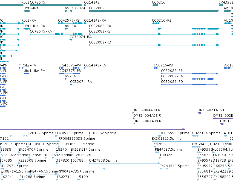Click the RP004225038.5prime EST label
This screenshot has height=181, width=233.
click(77, 139)
